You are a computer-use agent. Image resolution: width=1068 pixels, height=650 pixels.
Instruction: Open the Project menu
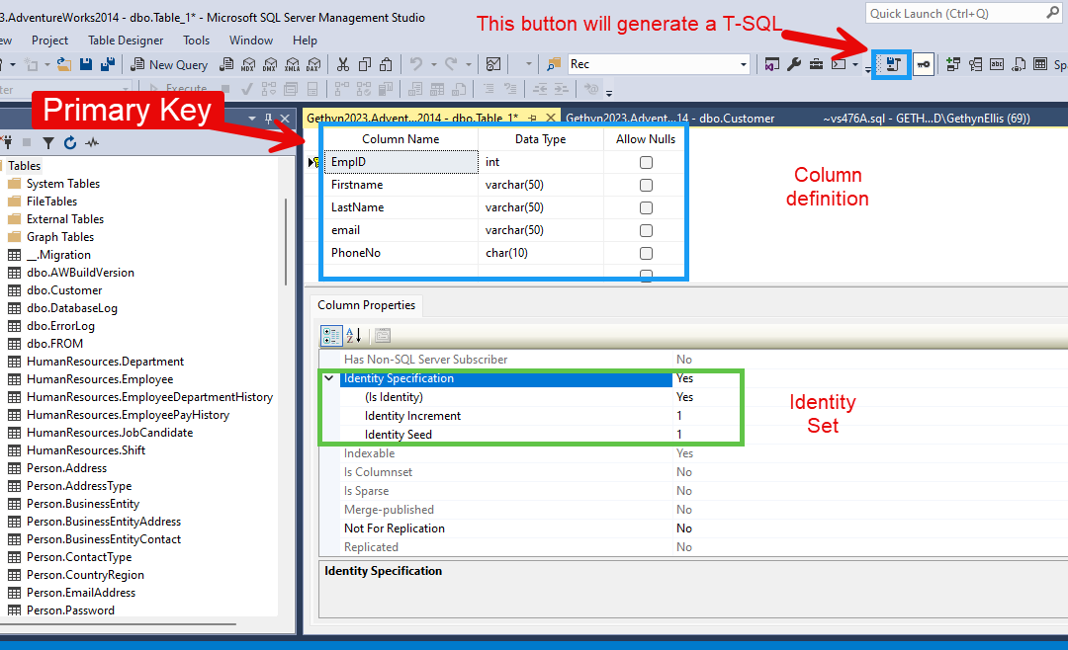[x=49, y=41]
